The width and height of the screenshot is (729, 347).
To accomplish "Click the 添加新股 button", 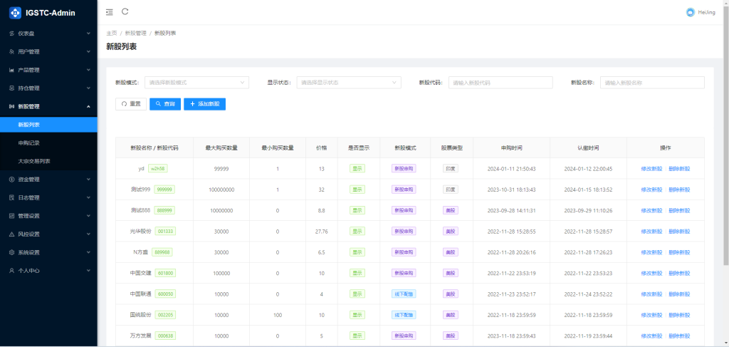I will tap(204, 104).
